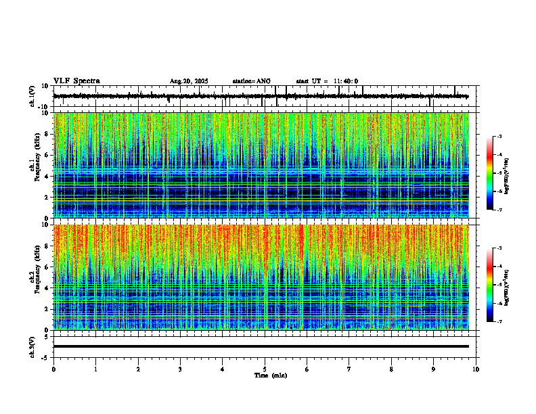Click the ch.1 frequency spectrogram panel
This screenshot has height=414, width=536.
click(261, 165)
